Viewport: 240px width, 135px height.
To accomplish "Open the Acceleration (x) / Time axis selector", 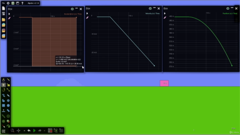I will [73, 14].
